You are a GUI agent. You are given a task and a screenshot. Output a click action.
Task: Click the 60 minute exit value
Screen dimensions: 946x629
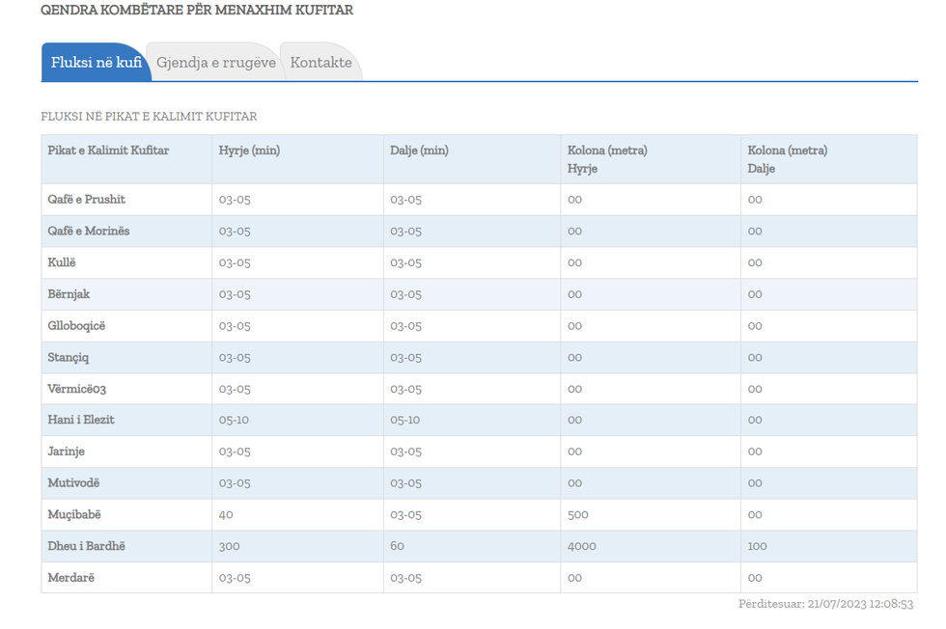click(398, 546)
